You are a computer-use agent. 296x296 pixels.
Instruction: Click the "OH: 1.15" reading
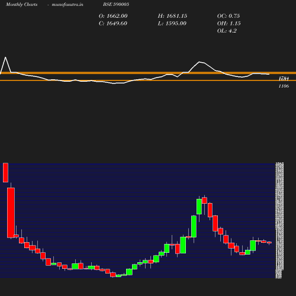pyautogui.click(x=229, y=24)
